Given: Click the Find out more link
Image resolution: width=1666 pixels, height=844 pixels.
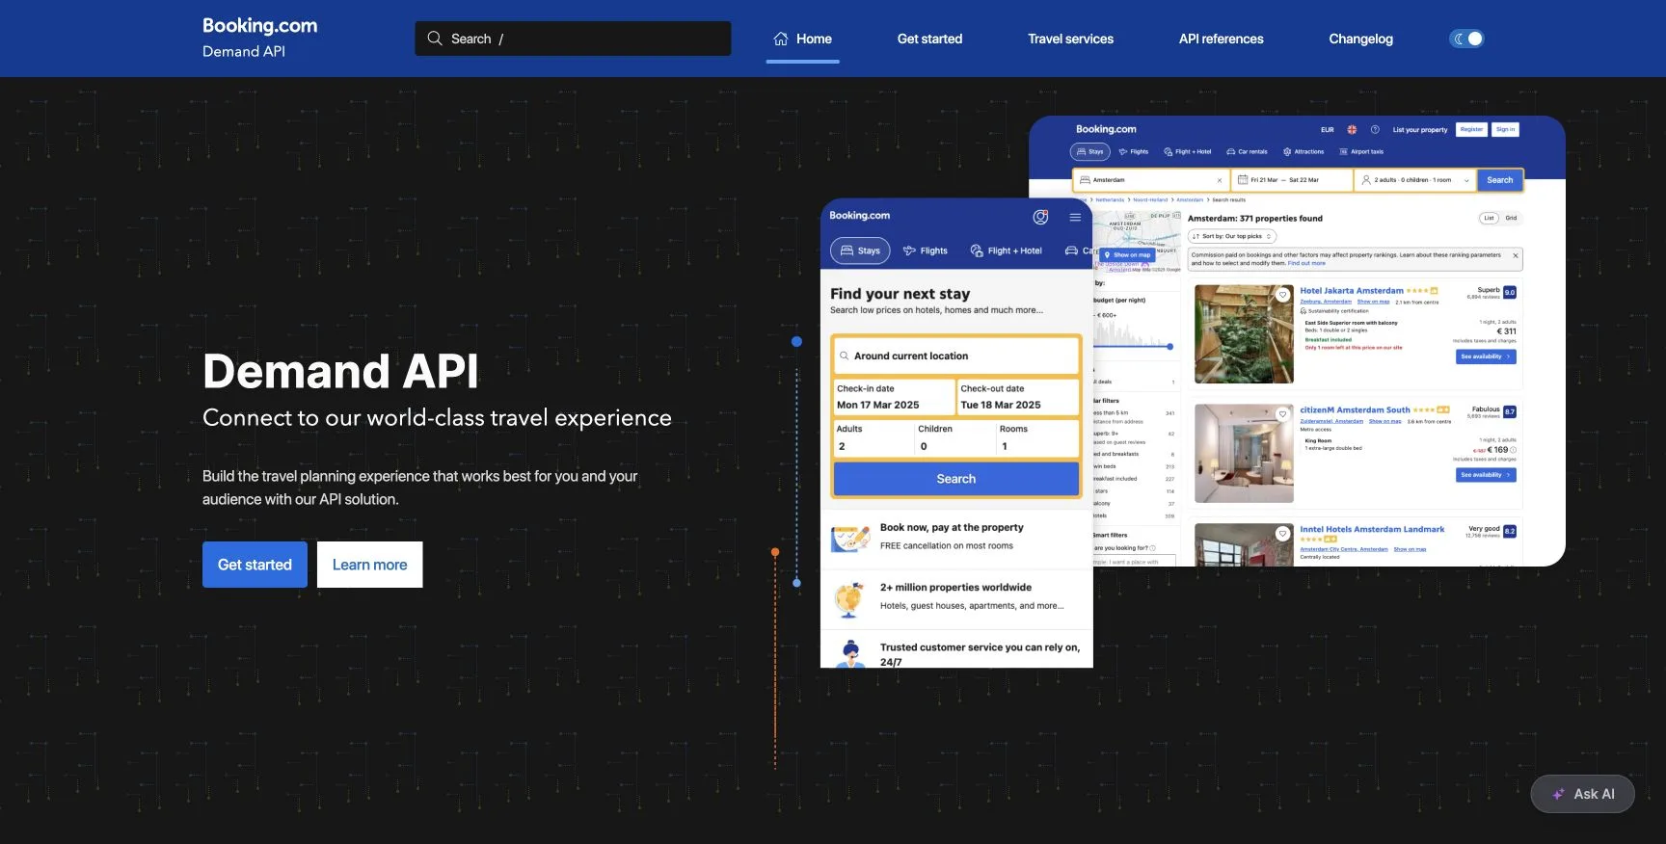Looking at the screenshot, I should click(x=1306, y=263).
